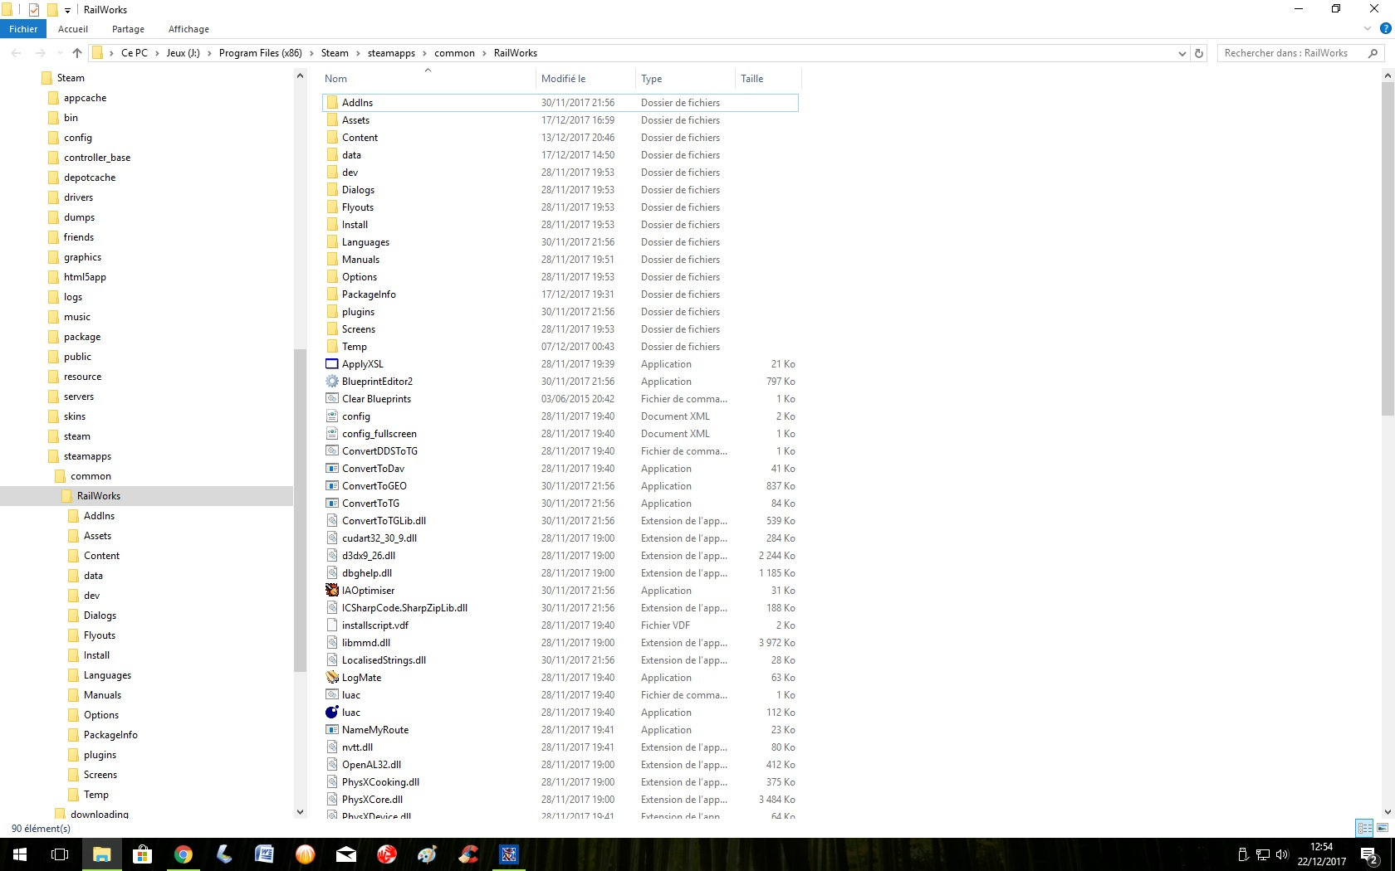Image resolution: width=1395 pixels, height=871 pixels.
Task: Expand the ribbon with the chevron
Action: (1368, 29)
